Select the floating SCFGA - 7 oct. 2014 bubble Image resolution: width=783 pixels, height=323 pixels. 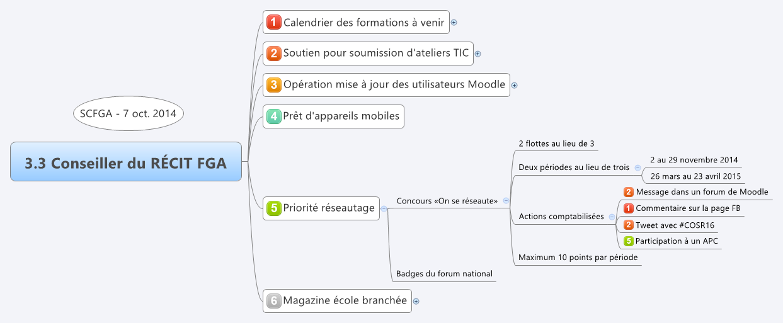129,114
